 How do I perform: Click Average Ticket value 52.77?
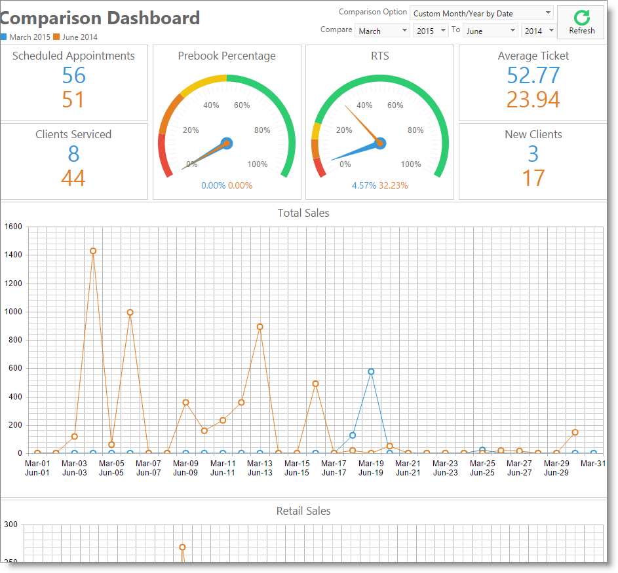pyautogui.click(x=533, y=75)
